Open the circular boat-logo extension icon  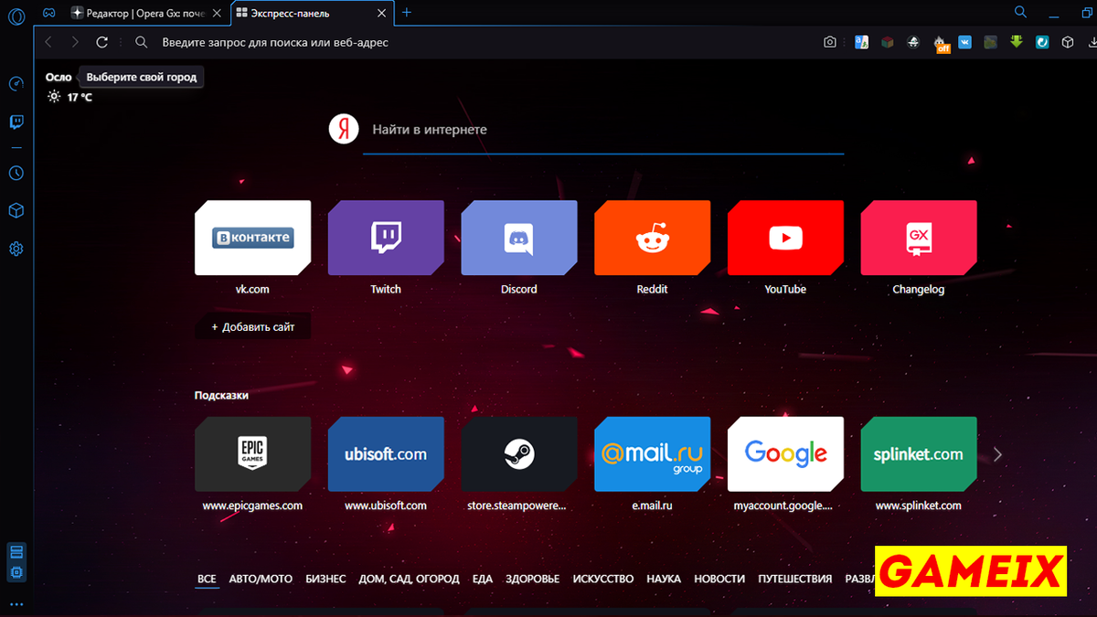coord(912,42)
